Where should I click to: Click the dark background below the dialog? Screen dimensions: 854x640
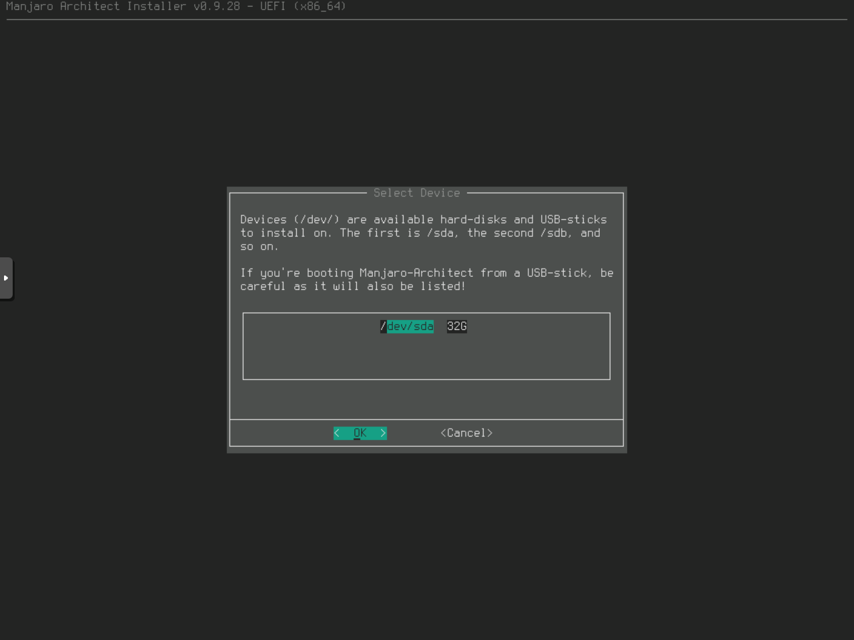(x=426, y=547)
